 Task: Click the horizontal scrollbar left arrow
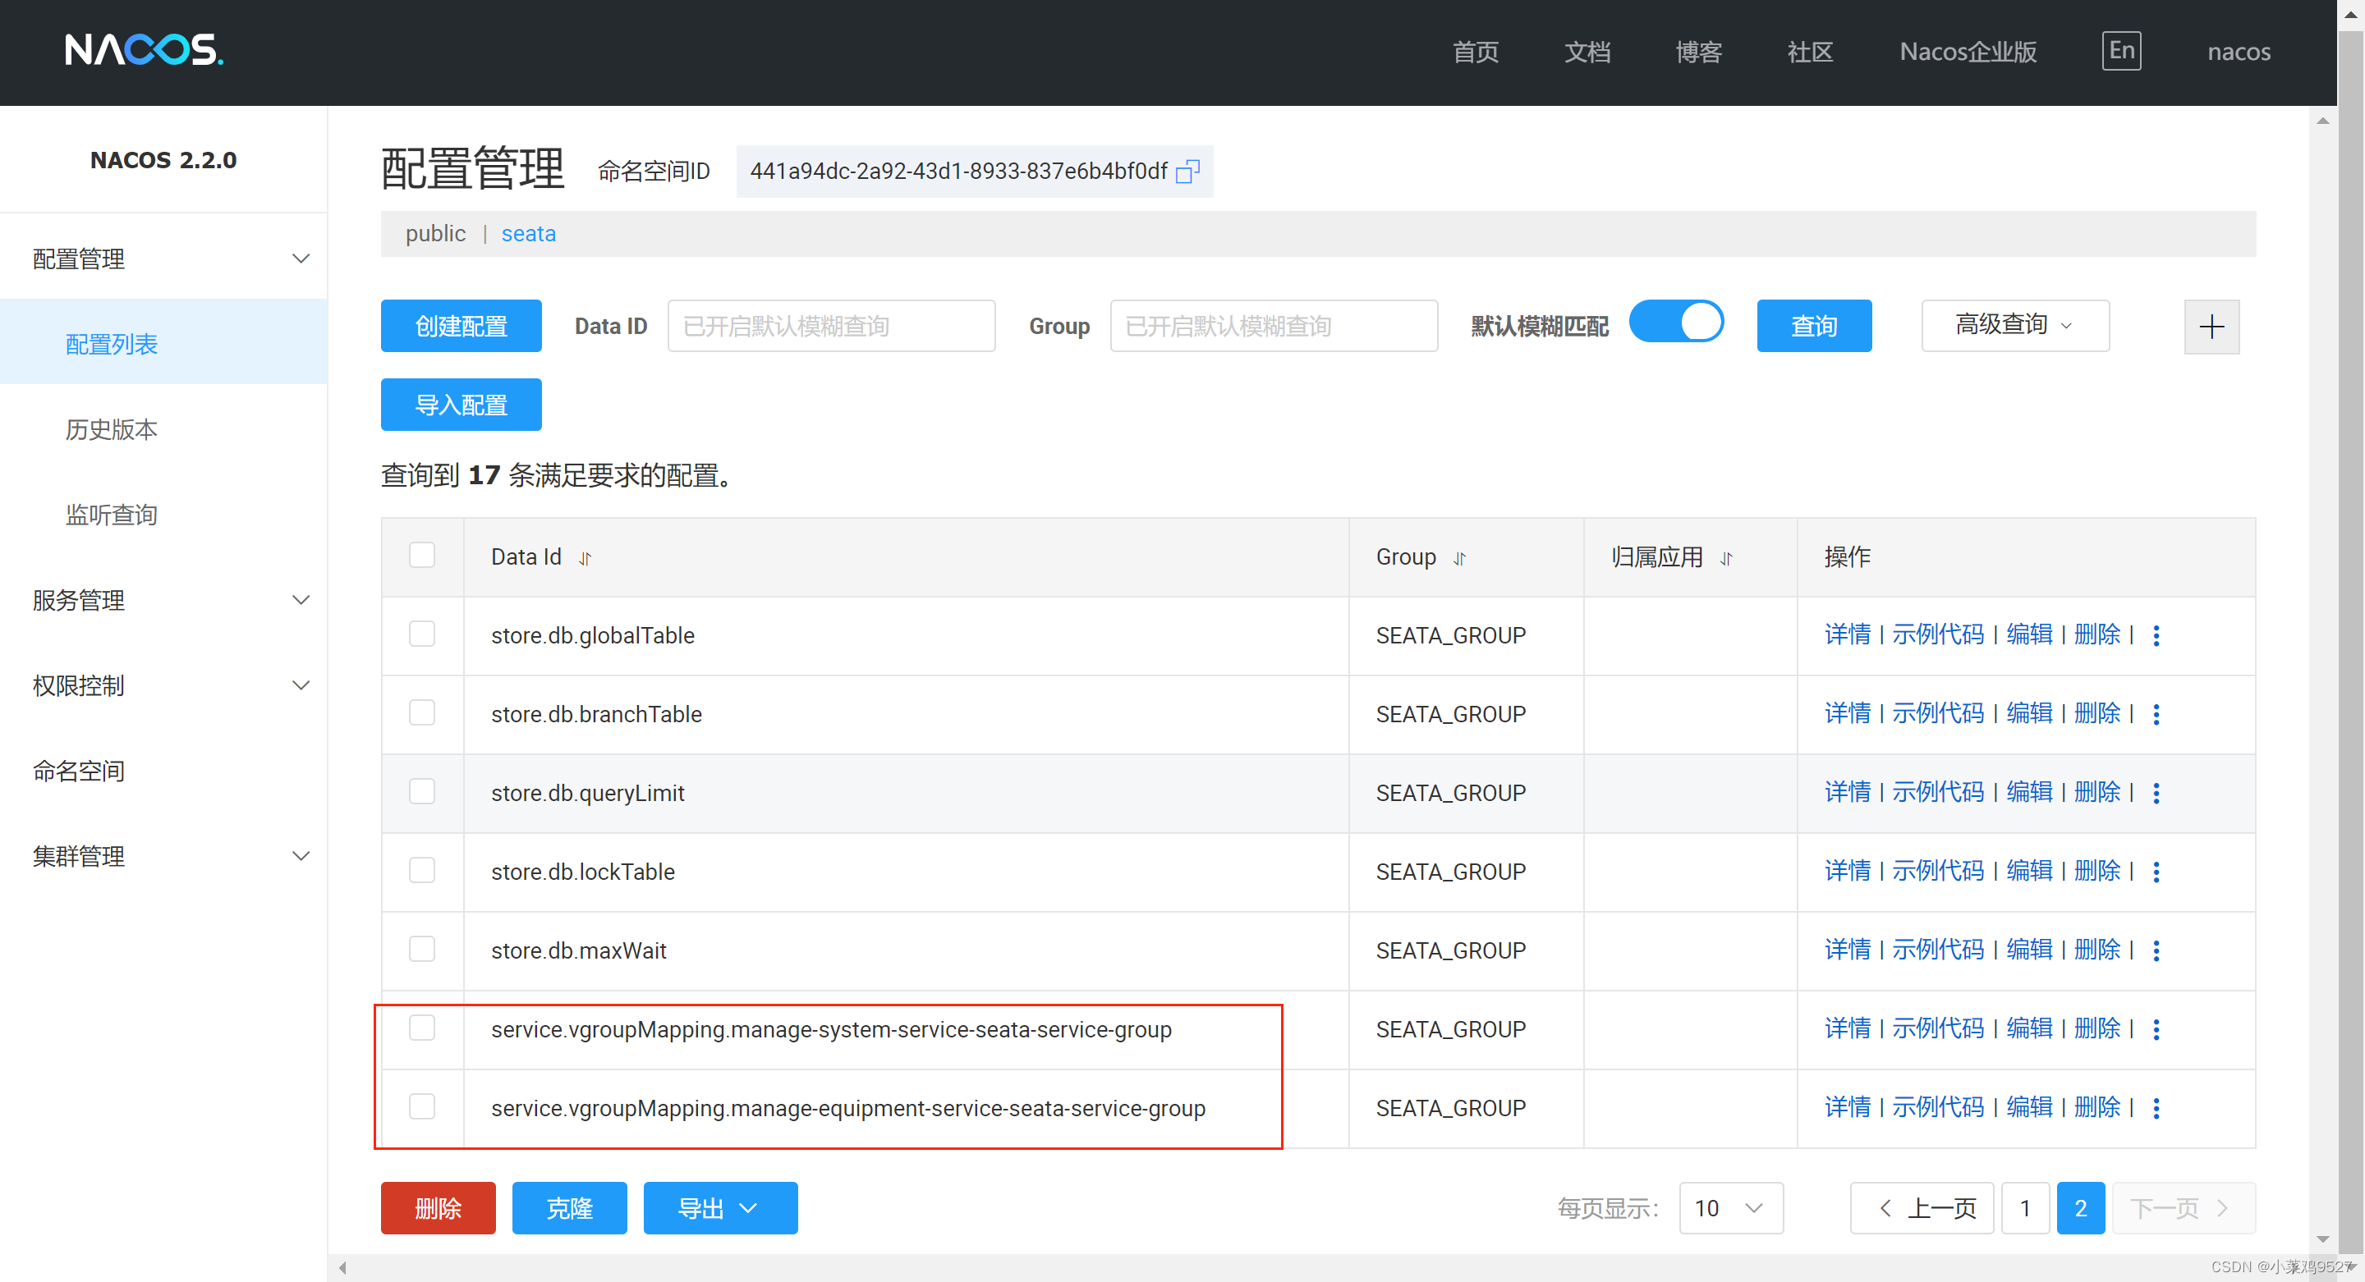pos(342,1267)
